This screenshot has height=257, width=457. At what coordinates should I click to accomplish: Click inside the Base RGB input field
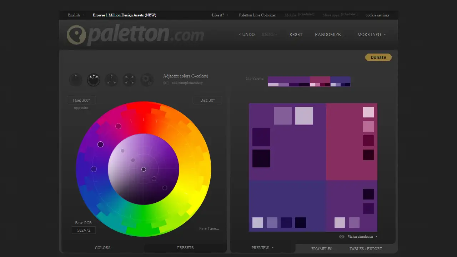[83, 230]
